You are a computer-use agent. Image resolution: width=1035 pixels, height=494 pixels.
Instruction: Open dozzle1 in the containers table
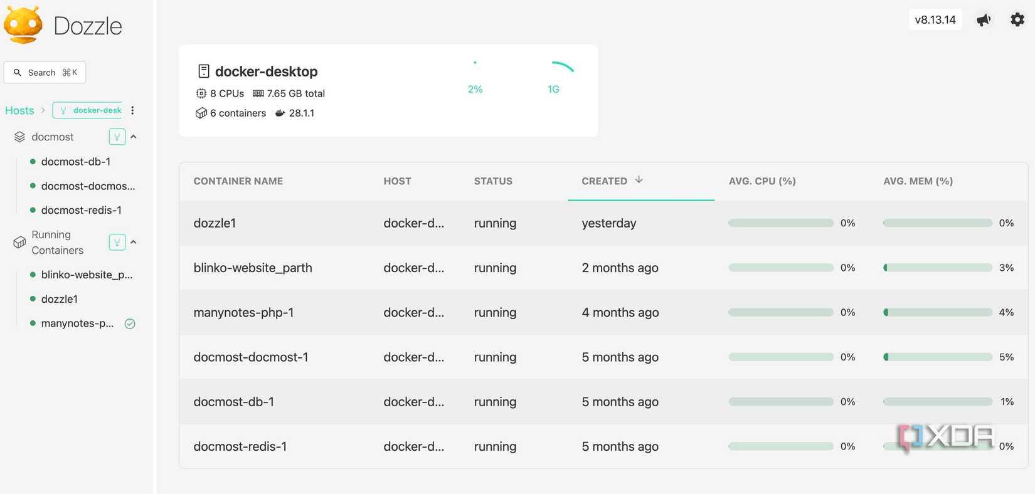pos(215,223)
